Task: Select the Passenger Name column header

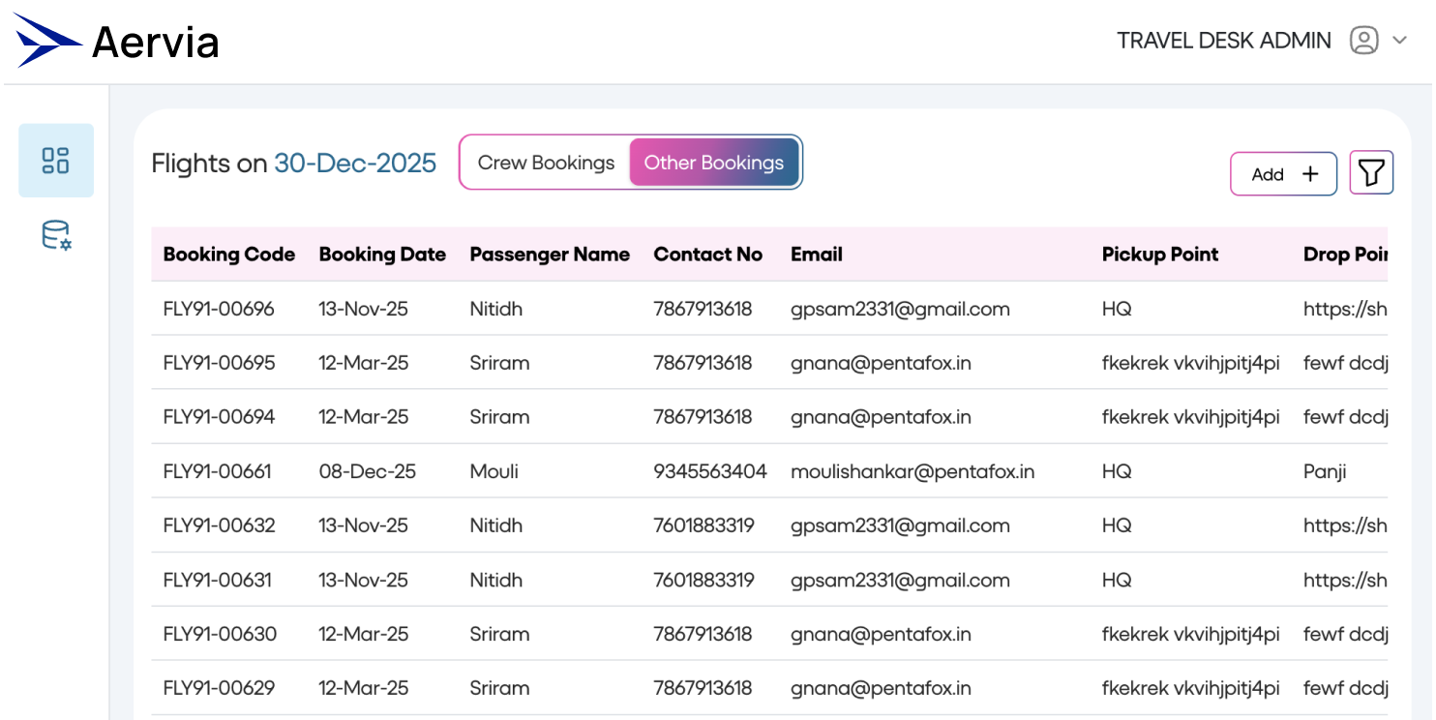Action: (550, 254)
